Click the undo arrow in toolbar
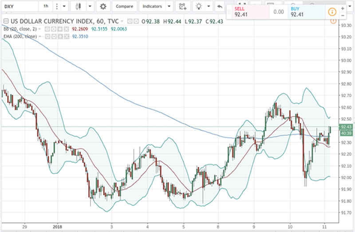Image resolution: width=355 pixels, height=232 pixels. [x=220, y=7]
